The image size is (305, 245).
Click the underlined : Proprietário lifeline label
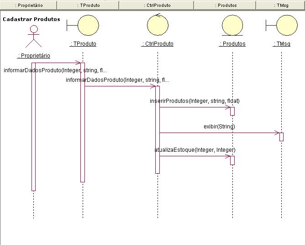(x=33, y=56)
